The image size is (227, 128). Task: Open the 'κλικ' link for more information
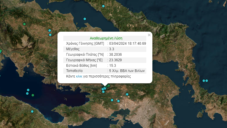click(79, 76)
